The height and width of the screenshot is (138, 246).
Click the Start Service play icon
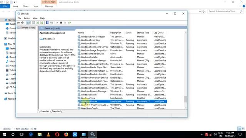click(57, 23)
